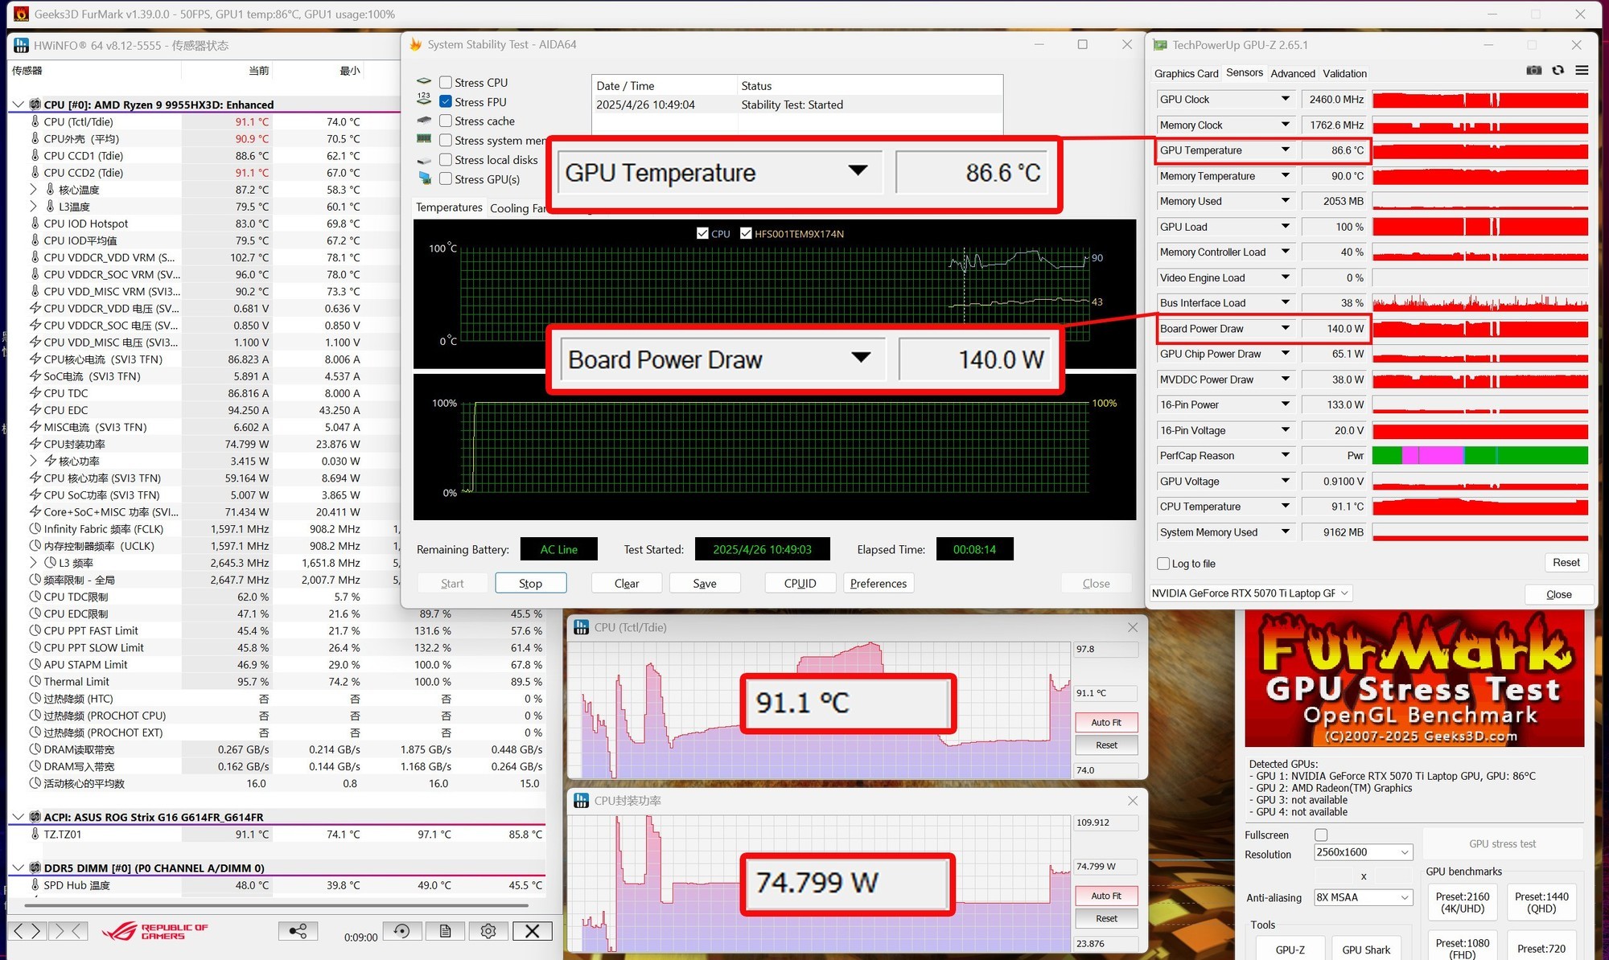Enable Stress GPU(s) checkbox
This screenshot has width=1609, height=960.
tap(446, 178)
